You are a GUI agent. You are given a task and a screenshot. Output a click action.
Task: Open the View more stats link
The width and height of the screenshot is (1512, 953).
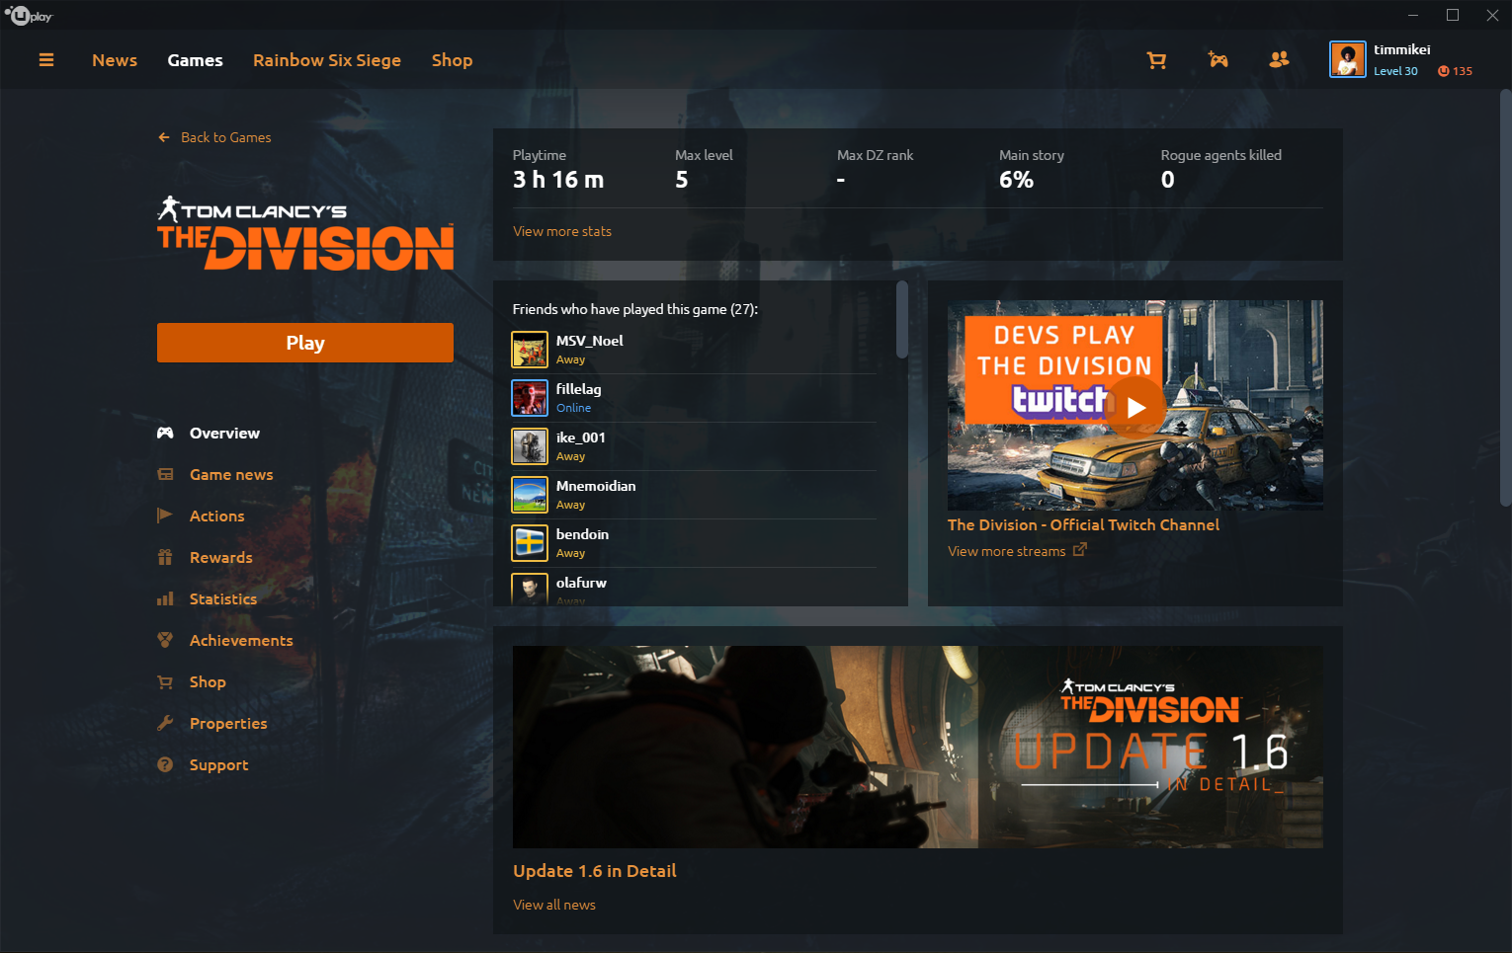[x=561, y=231]
